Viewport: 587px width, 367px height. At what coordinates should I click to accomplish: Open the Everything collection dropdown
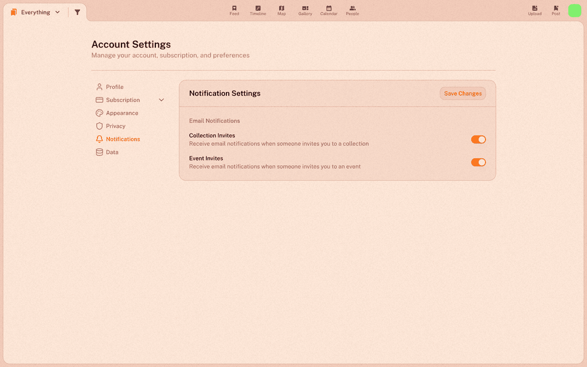36,13
